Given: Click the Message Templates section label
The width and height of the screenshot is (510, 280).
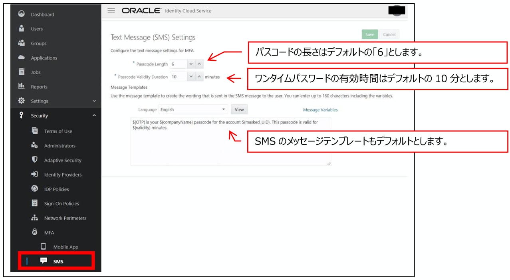Looking at the screenshot, I should coord(129,87).
